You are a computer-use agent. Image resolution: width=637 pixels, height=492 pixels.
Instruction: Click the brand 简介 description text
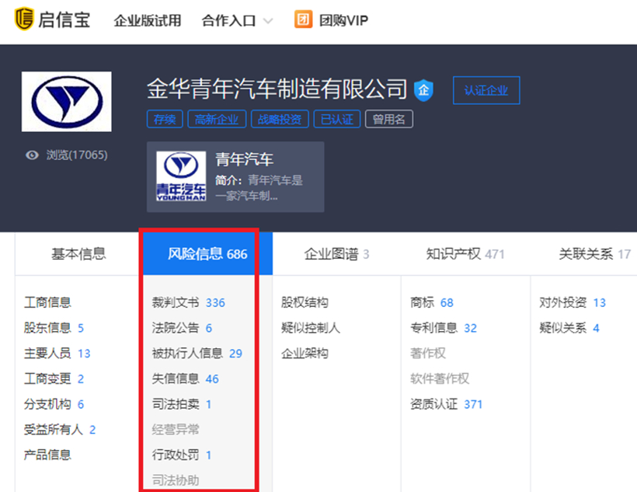(259, 188)
